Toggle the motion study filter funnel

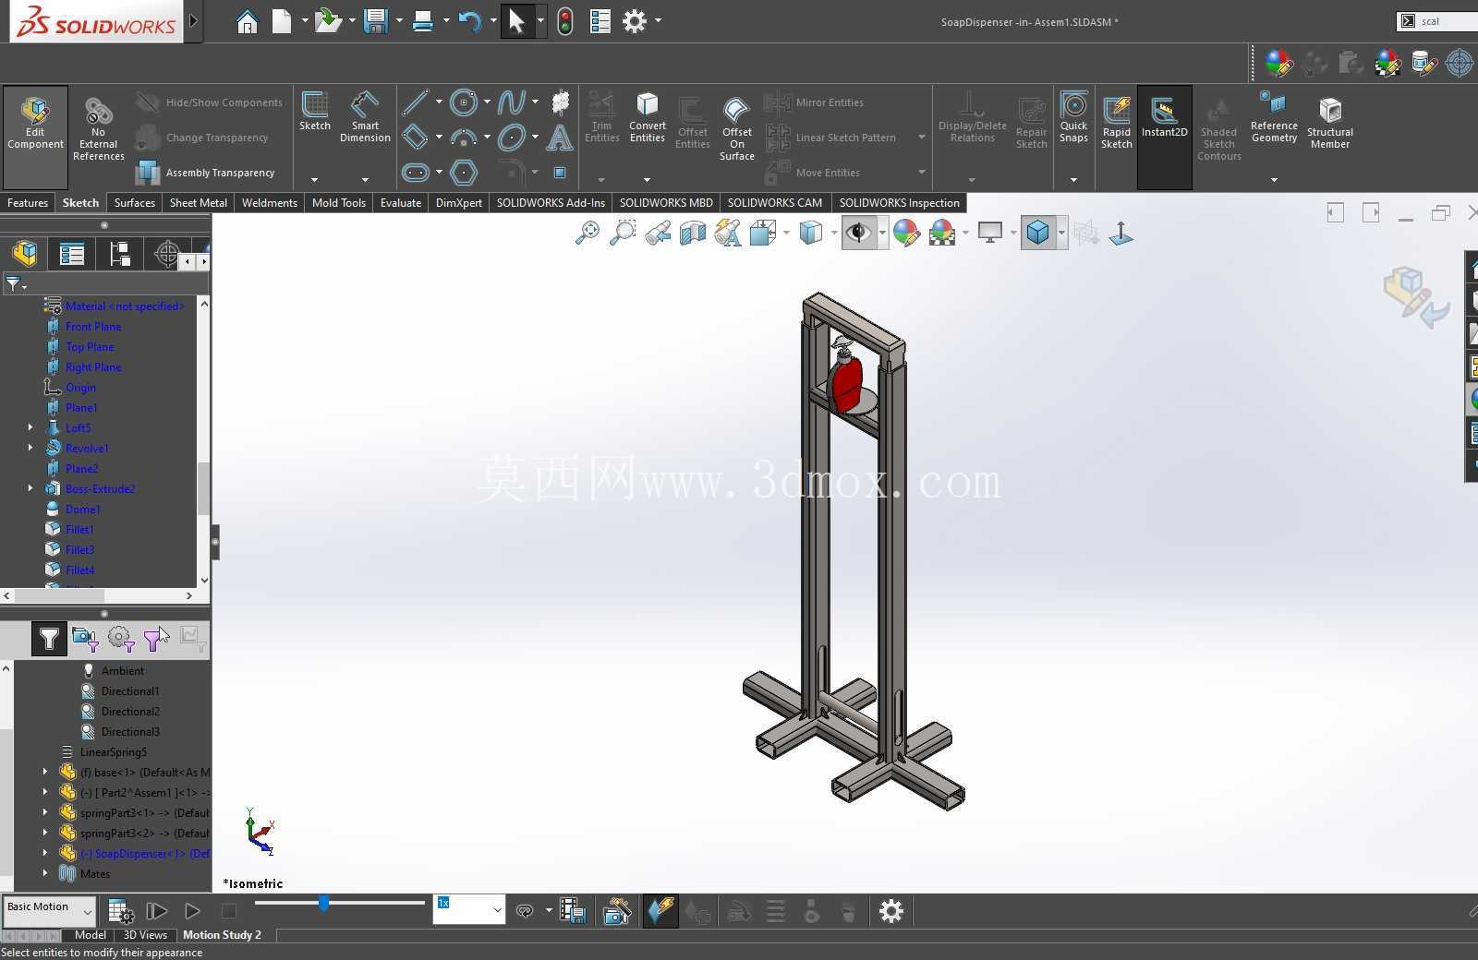[49, 638]
